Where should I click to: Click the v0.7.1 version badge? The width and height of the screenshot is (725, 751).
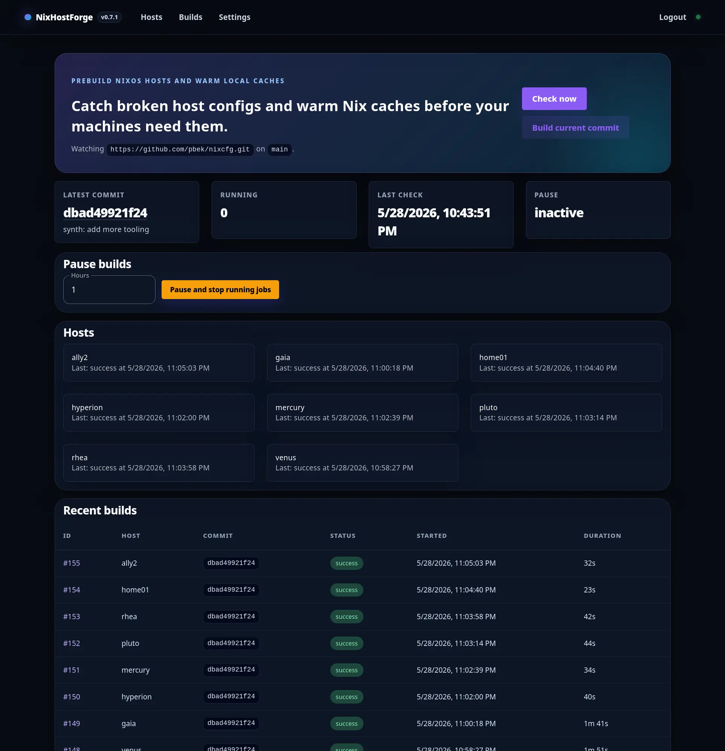click(109, 17)
